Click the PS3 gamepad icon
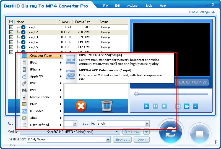 coord(24,90)
